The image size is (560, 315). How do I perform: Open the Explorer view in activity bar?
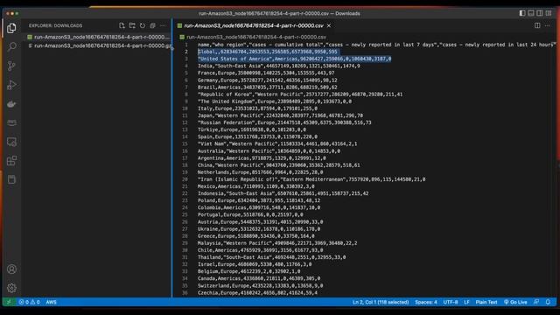tap(11, 28)
